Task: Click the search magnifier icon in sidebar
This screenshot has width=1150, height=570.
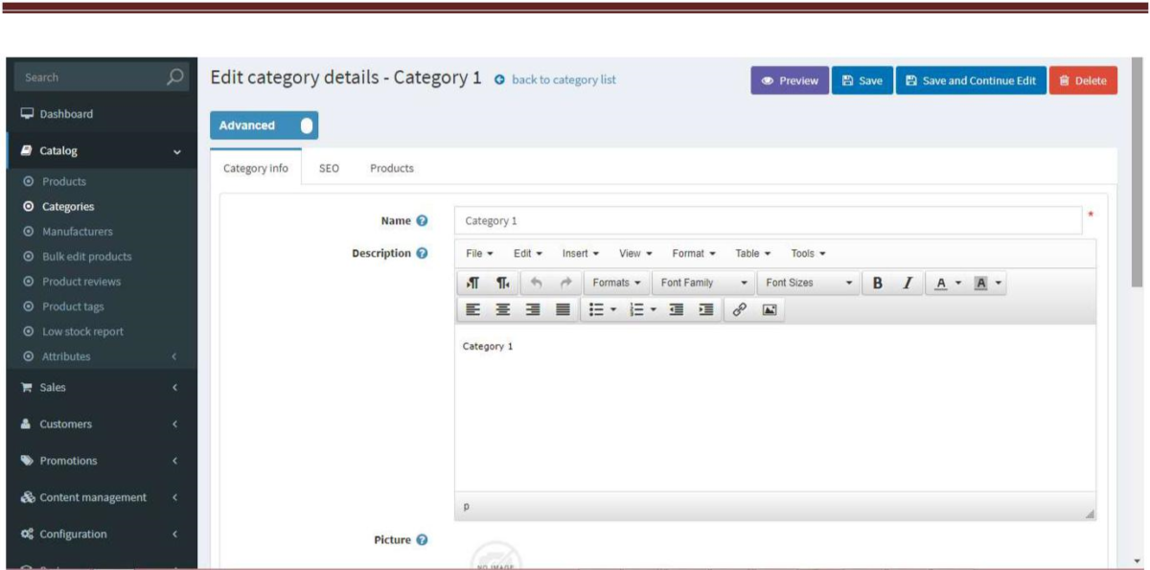Action: (174, 77)
